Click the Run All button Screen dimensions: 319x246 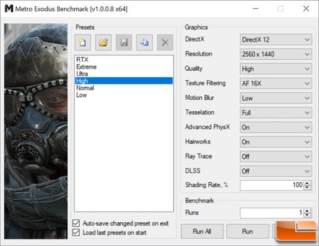[x=202, y=231]
